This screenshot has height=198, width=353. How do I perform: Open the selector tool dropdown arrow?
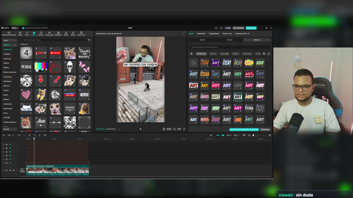[12, 135]
